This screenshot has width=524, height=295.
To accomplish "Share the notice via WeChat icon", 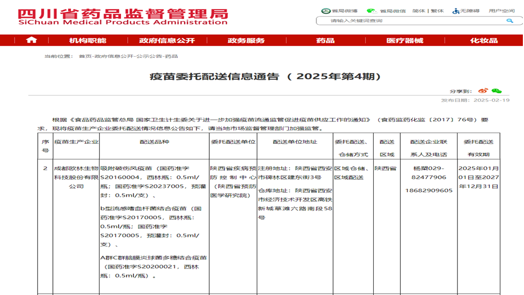I will tap(496, 91).
